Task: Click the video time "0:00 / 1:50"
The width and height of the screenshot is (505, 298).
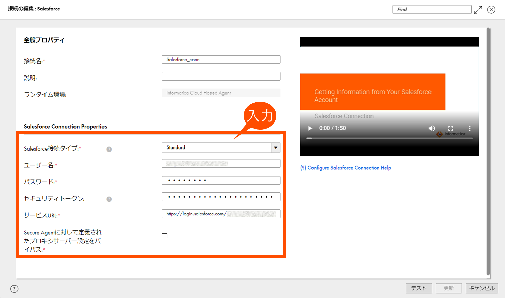Action: [332, 128]
